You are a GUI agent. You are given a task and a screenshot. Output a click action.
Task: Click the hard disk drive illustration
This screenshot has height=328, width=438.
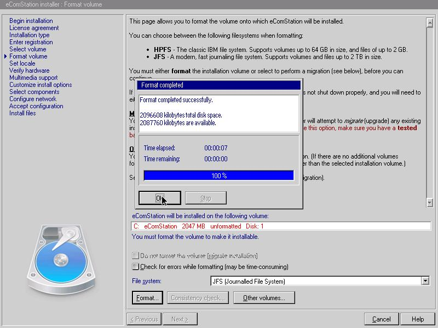click(x=61, y=259)
